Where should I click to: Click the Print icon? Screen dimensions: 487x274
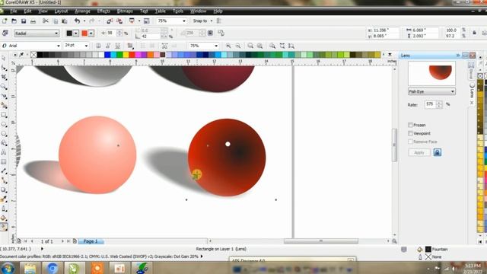[x=33, y=21]
